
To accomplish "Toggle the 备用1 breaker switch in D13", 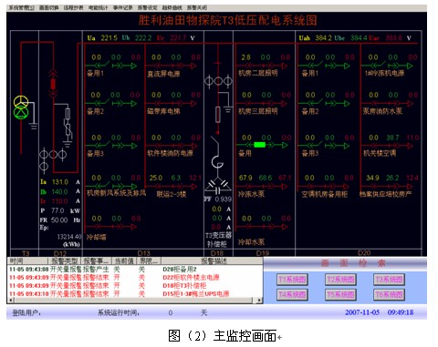I will (98, 66).
